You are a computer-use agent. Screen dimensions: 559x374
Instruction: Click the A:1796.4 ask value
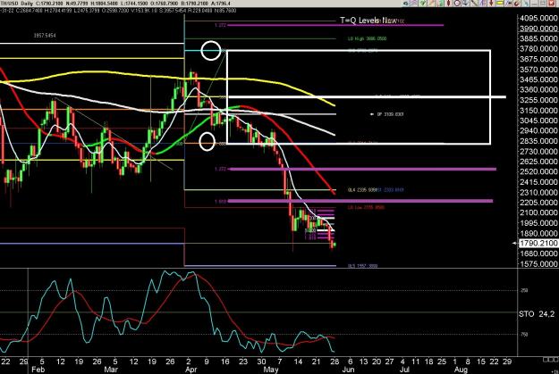point(220,4)
